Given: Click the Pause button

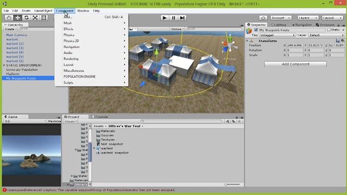Looking at the screenshot, I should (x=173, y=18).
